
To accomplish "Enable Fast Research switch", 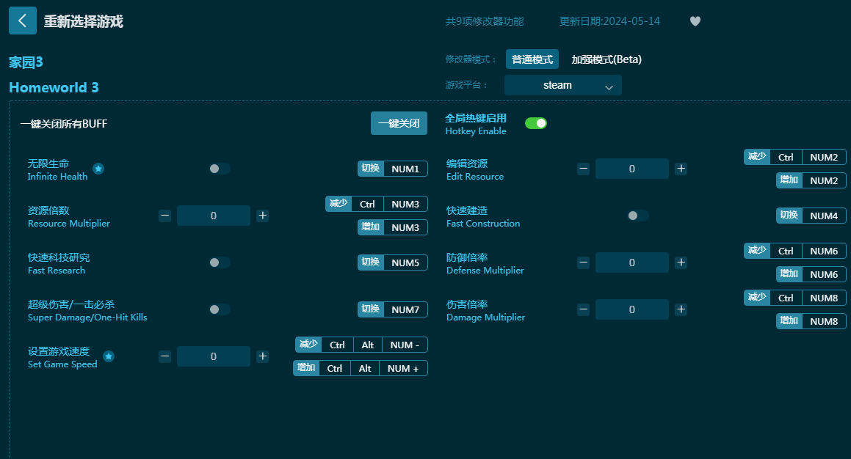I will point(220,262).
